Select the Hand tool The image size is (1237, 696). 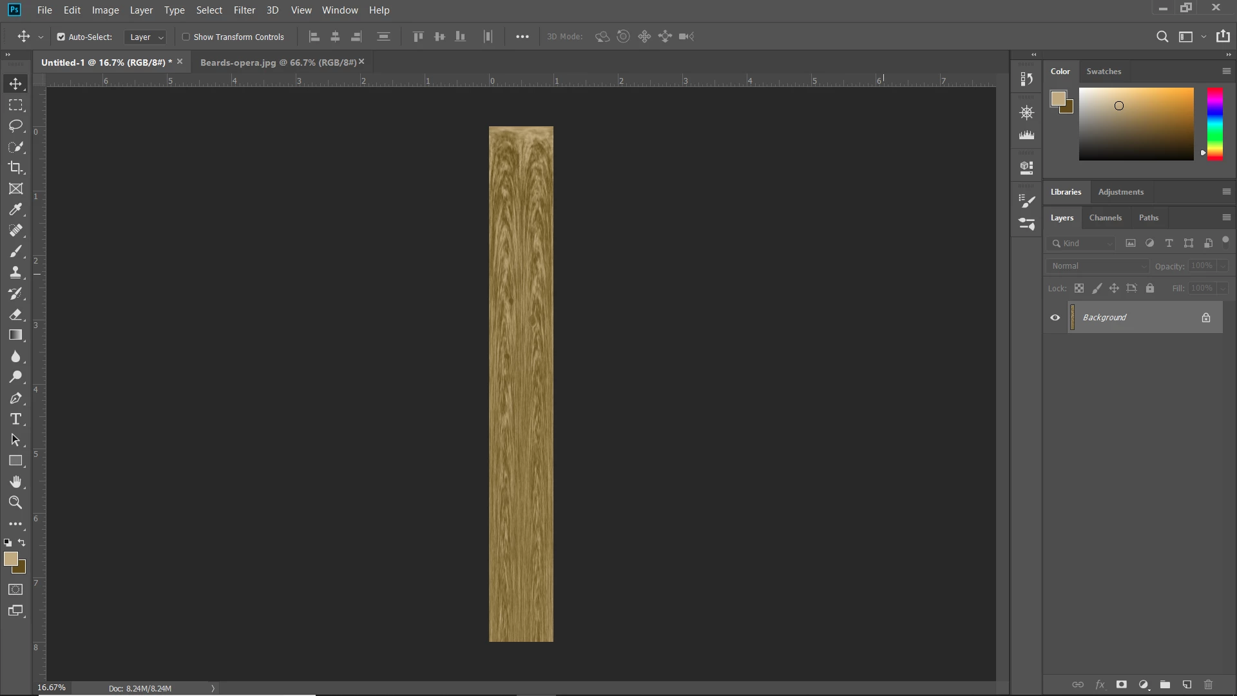(x=15, y=482)
